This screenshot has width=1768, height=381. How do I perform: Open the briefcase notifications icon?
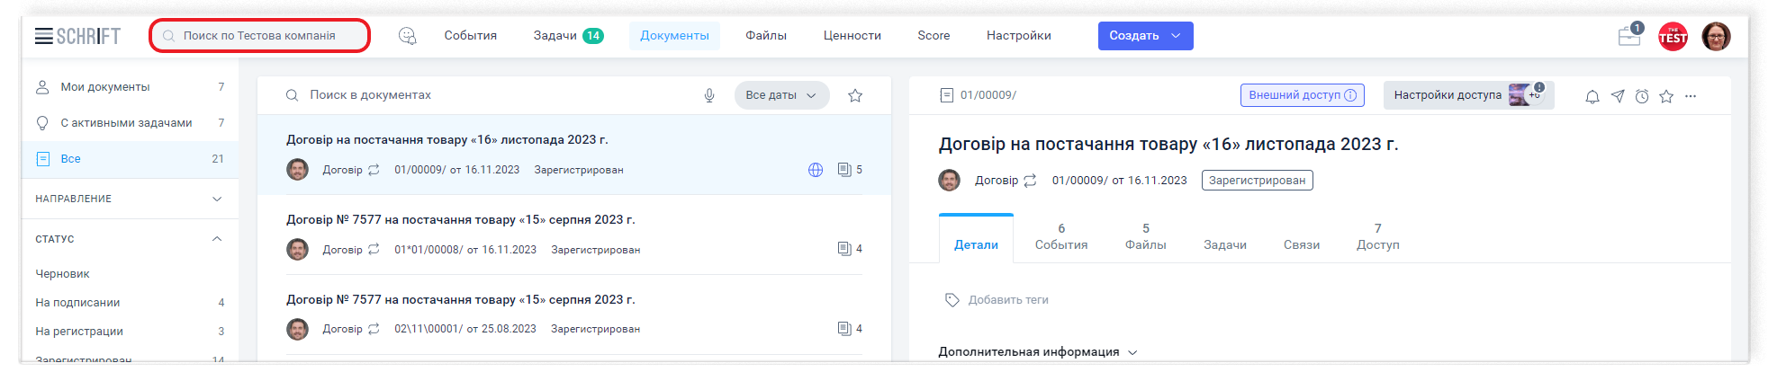tap(1628, 37)
